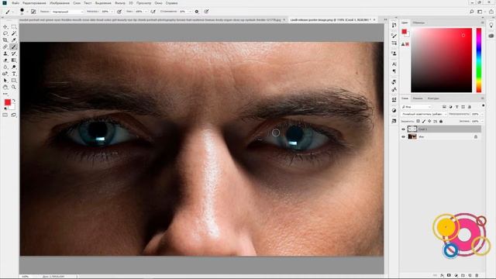The height and width of the screenshot is (279, 496).
Task: Open the opacity slider dropdown arrow
Action: pos(112,12)
